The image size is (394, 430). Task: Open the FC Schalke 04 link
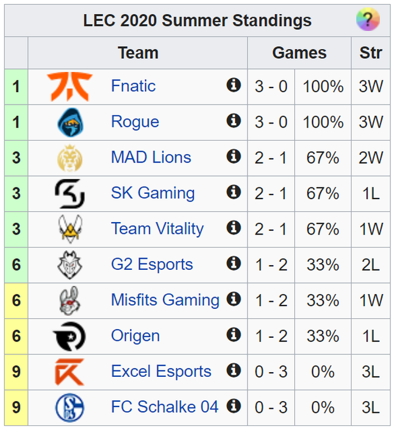pos(164,407)
